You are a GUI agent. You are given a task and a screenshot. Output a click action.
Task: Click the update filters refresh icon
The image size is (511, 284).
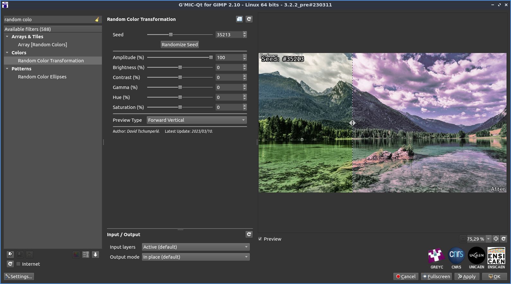coord(10,264)
